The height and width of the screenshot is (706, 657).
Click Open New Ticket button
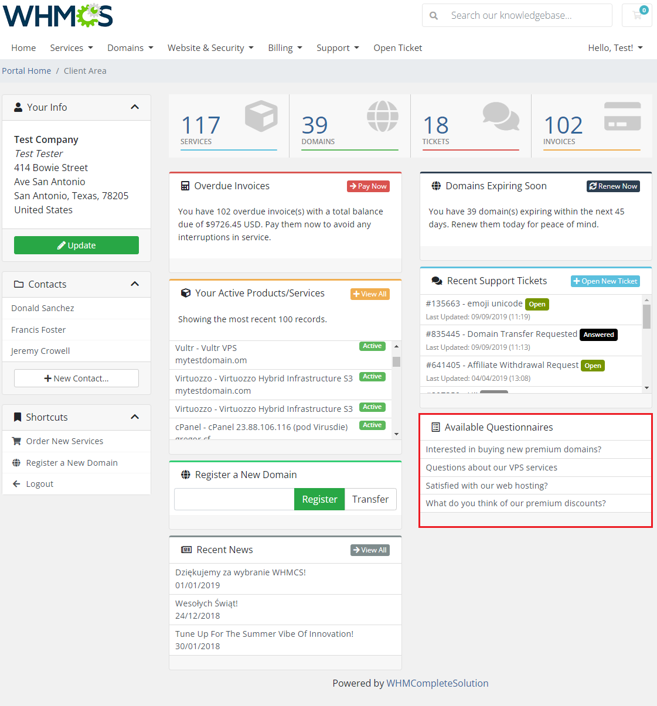pos(605,281)
